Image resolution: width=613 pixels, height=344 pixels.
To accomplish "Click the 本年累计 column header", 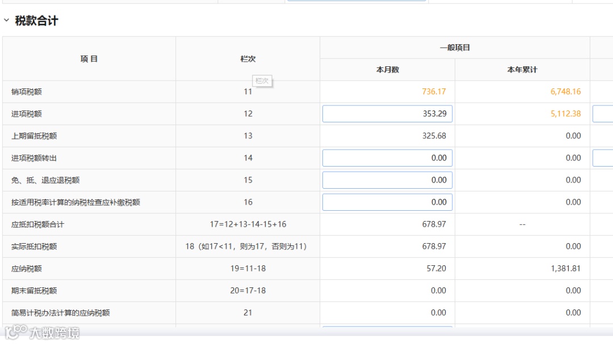I will tap(522, 70).
